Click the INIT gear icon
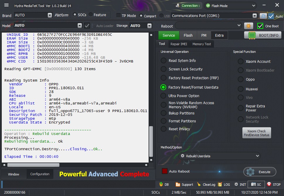Screen dimensions: 284x196 (236, 184)
